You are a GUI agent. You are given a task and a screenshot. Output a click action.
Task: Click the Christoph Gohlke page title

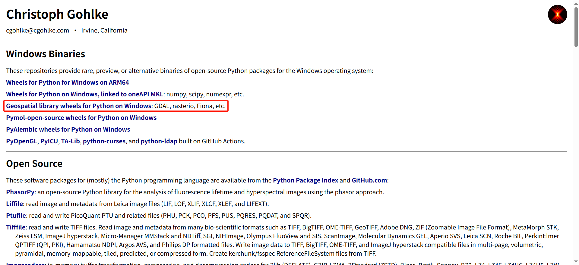pyautogui.click(x=57, y=14)
